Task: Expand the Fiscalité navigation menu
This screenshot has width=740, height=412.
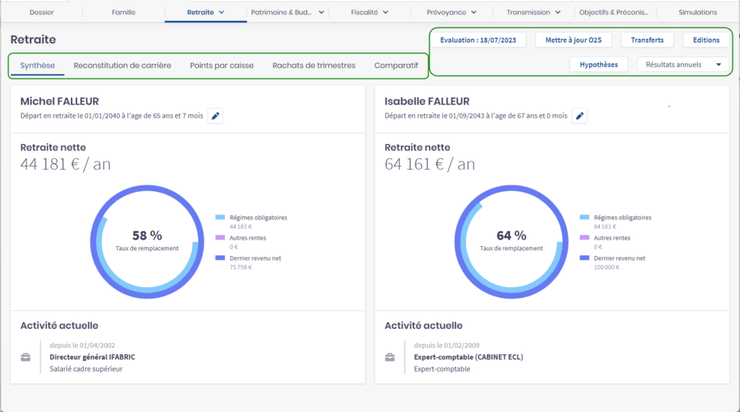Action: click(x=386, y=12)
